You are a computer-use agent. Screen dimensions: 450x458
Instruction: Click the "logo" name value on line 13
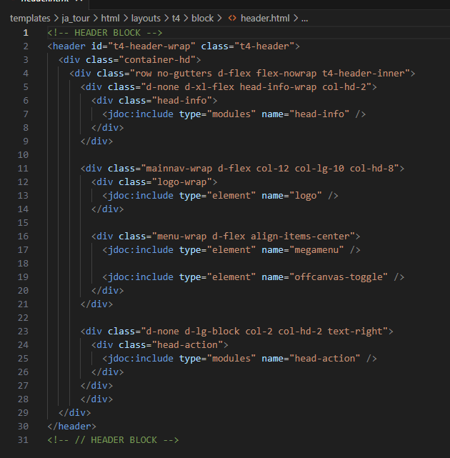[x=306, y=195]
